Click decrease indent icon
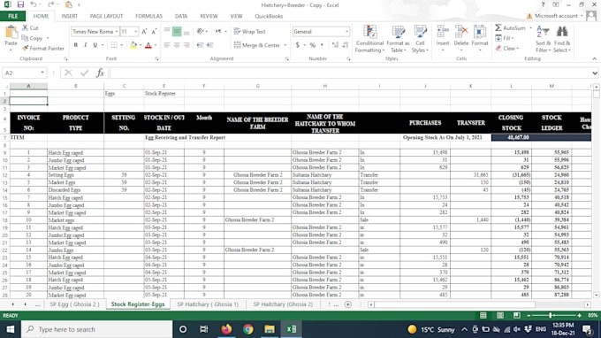Viewport: 601px width, 338px height. click(200, 45)
